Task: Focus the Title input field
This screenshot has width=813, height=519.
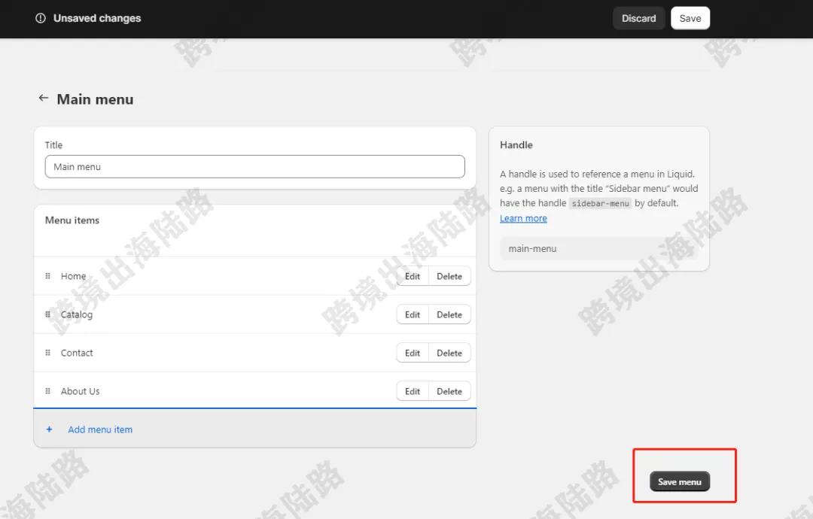Action: tap(254, 167)
